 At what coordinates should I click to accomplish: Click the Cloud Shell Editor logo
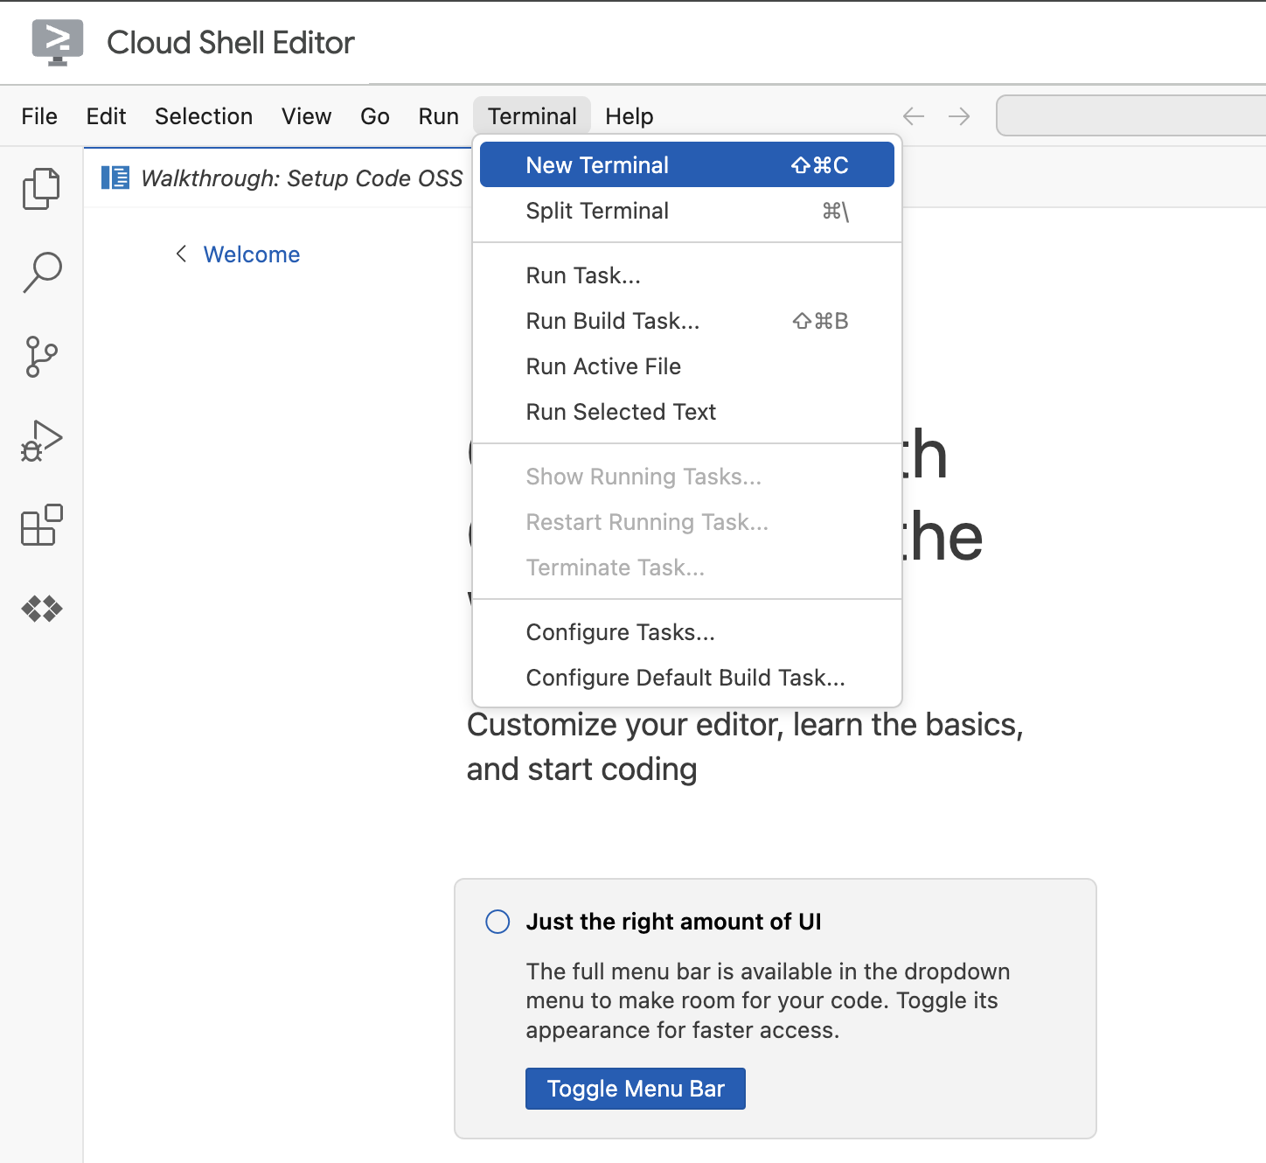[x=56, y=41]
